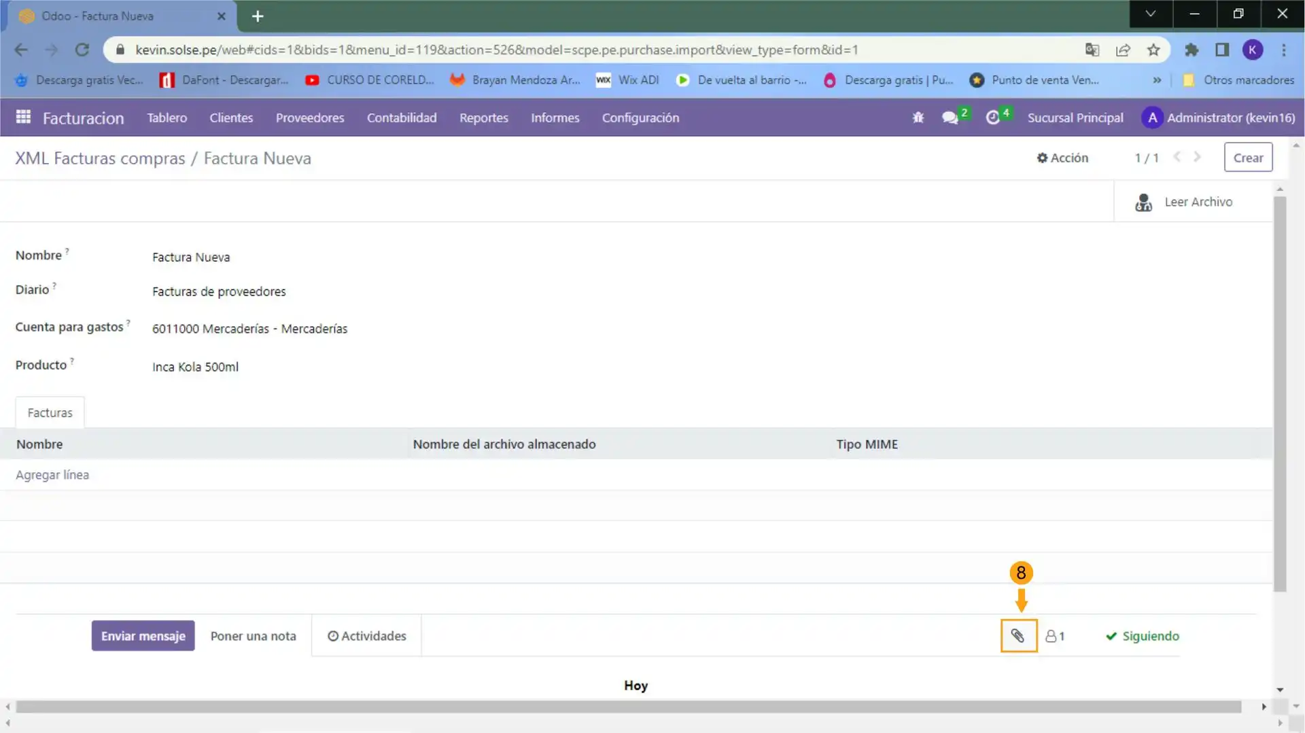The image size is (1305, 733).
Task: Open the Chrome profile K avatar
Action: point(1253,50)
